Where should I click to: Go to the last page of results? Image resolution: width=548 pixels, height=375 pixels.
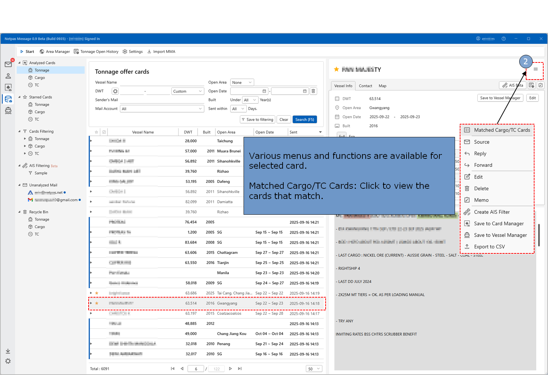click(240, 369)
